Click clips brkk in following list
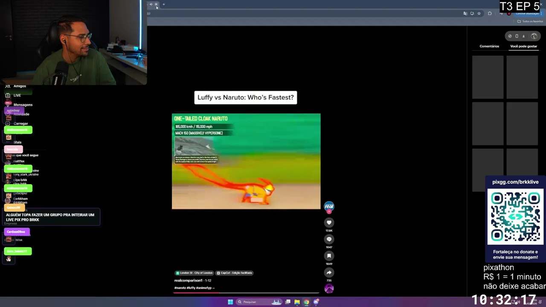 click(20, 180)
